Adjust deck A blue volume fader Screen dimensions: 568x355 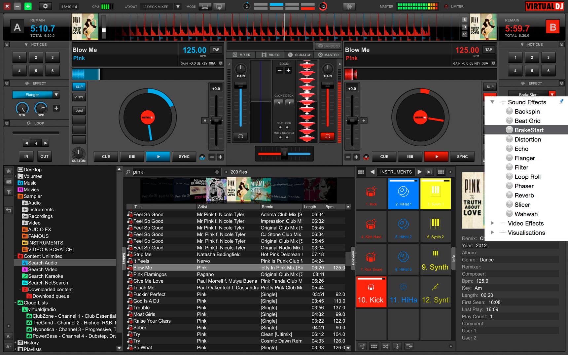point(240,86)
